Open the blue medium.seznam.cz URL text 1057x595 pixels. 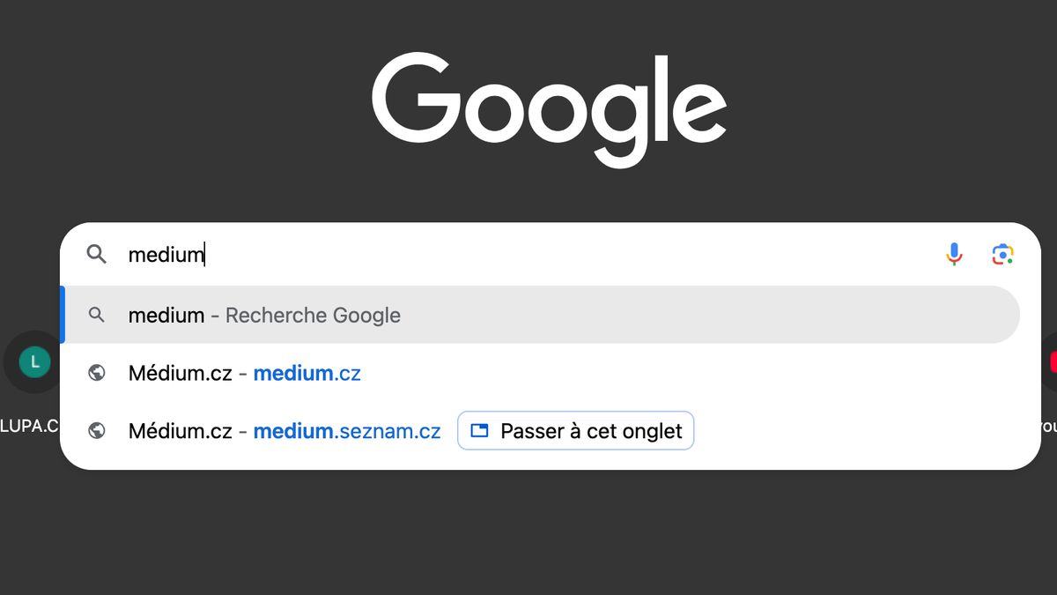click(x=347, y=431)
